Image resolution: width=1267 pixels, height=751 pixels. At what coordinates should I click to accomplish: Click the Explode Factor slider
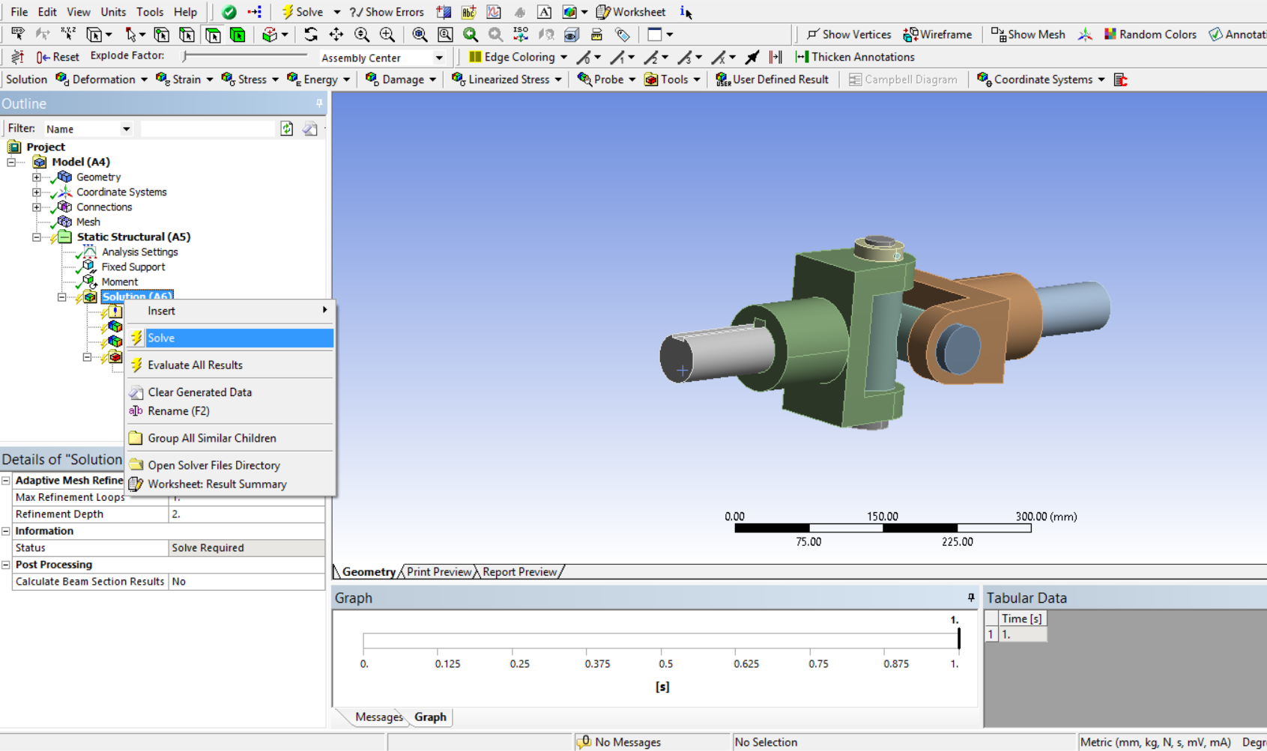[244, 56]
